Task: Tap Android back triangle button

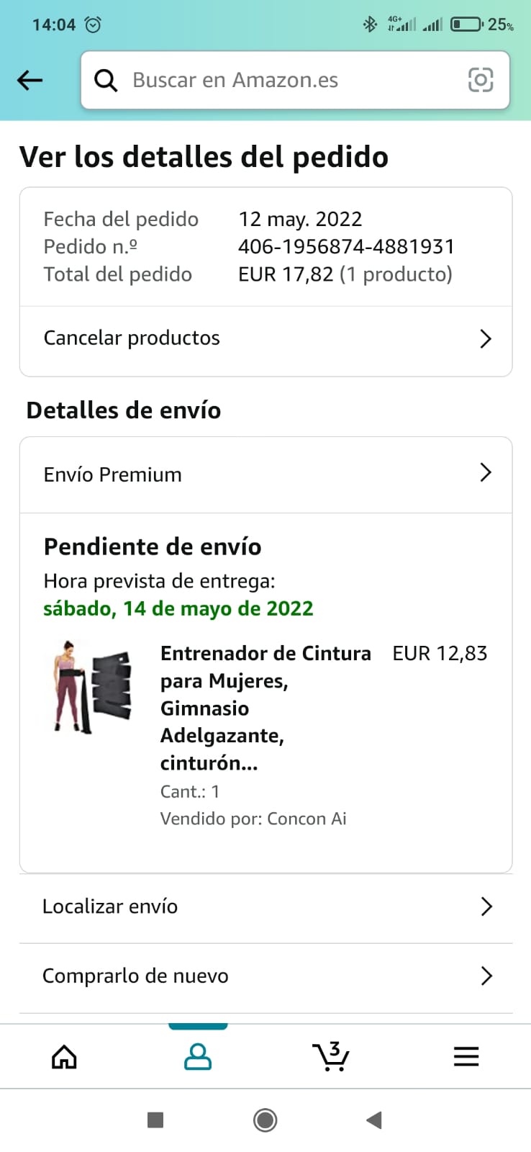Action: pos(373,1120)
